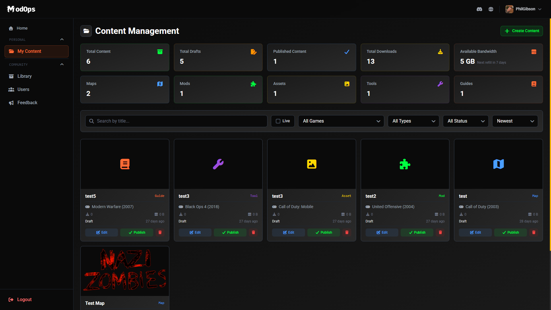Open the Discord icon in the top bar
551x310 pixels.
(x=479, y=9)
